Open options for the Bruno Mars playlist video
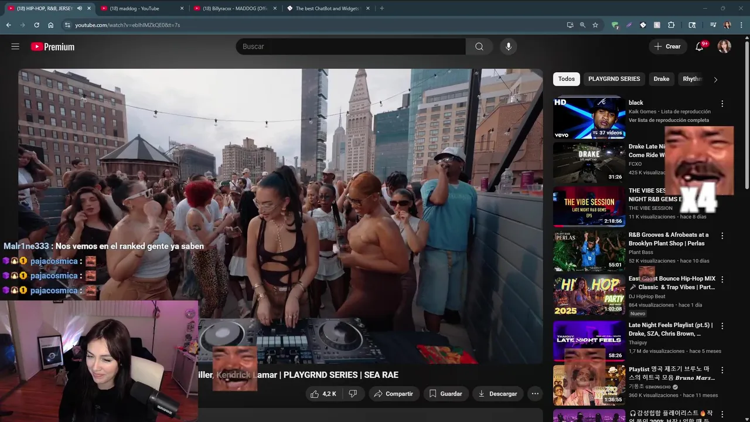Image resolution: width=750 pixels, height=422 pixels. point(722,370)
